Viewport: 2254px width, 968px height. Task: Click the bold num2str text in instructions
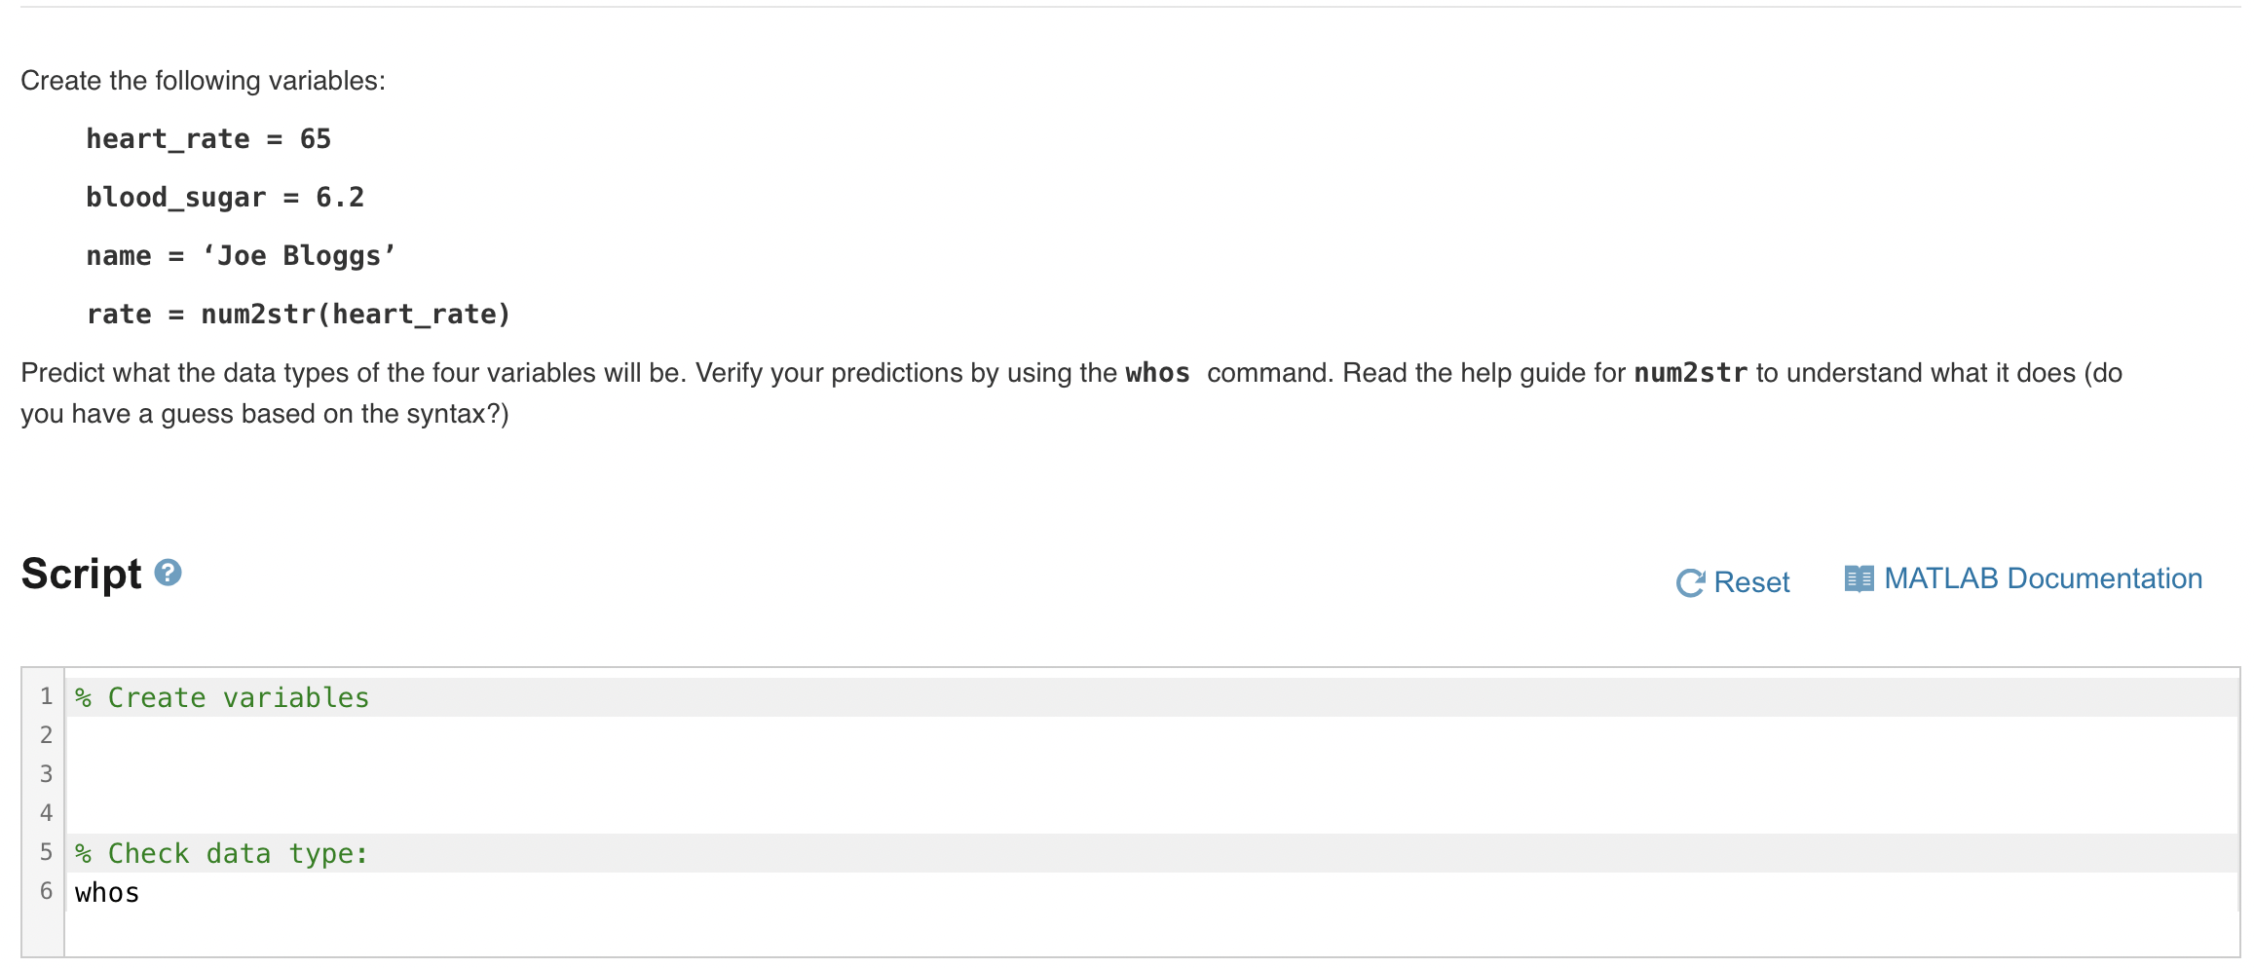1691,373
